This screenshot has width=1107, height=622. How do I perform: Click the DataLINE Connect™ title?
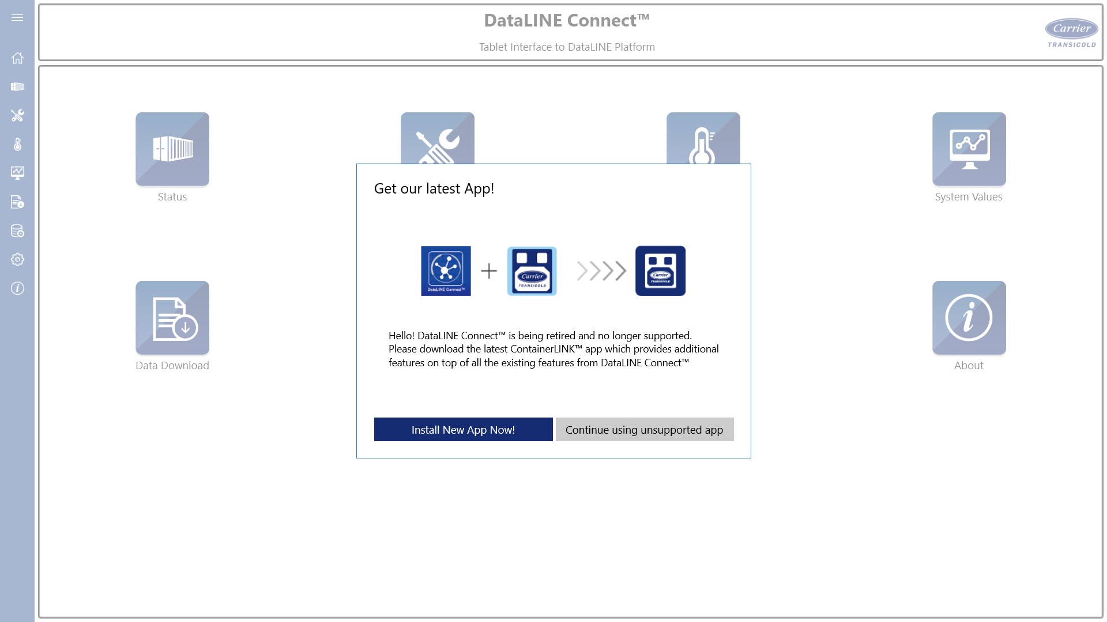click(x=567, y=21)
